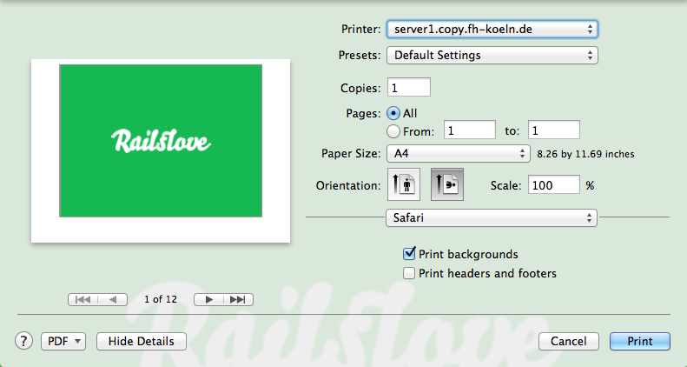Click the Cancel button
The height and width of the screenshot is (367, 687).
click(569, 341)
